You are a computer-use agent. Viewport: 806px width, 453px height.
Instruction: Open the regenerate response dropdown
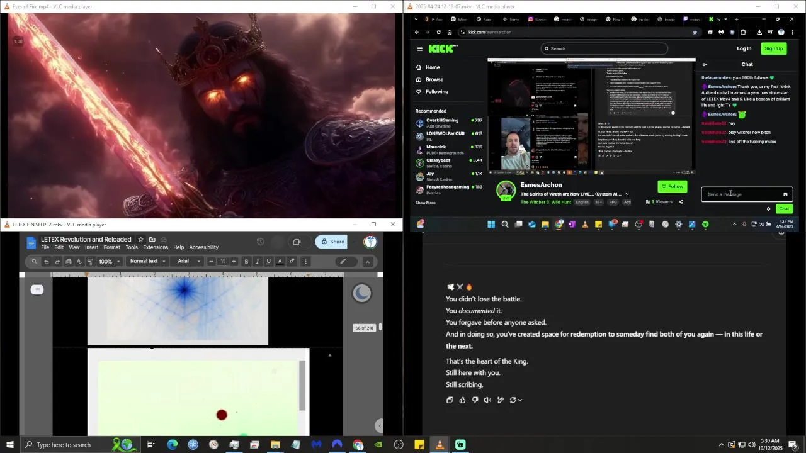click(516, 400)
